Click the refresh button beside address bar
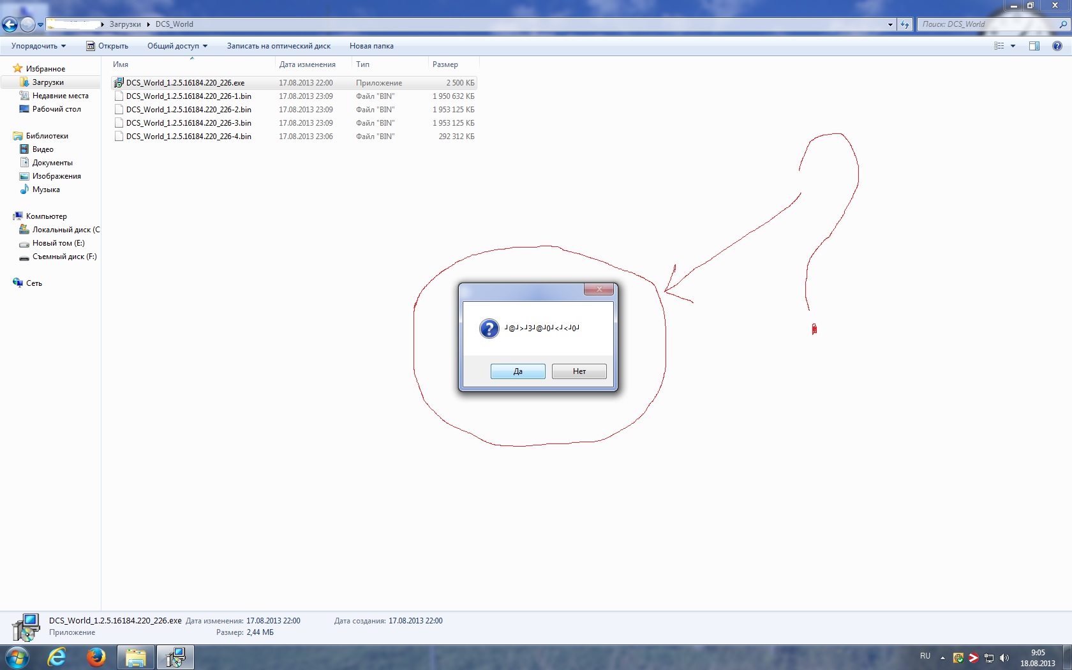Image resolution: width=1072 pixels, height=670 pixels. click(905, 24)
